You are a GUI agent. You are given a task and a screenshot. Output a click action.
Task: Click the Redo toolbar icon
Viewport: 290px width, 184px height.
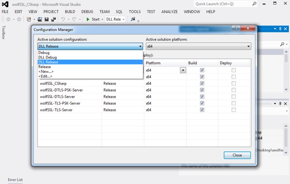74,19
